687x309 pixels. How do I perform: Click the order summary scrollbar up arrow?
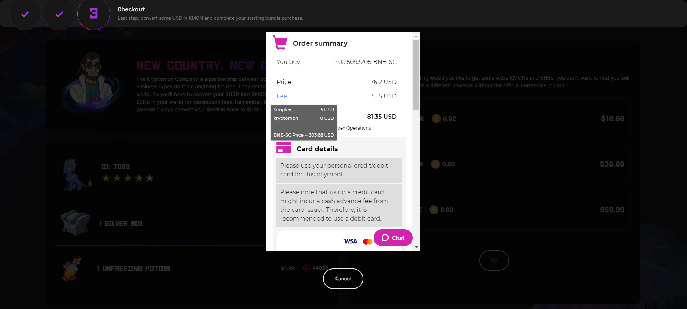tap(416, 36)
